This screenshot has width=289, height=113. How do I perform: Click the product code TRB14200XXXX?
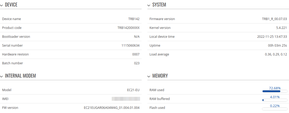point(128,28)
